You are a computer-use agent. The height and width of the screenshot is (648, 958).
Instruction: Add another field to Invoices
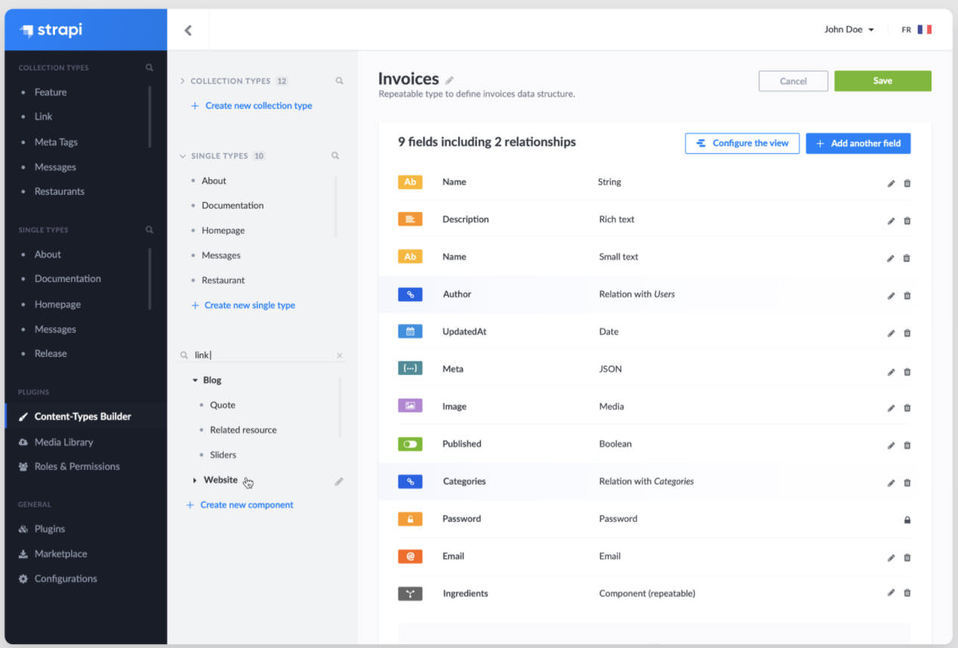(x=858, y=143)
